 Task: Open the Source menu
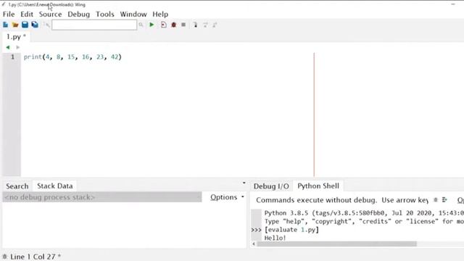point(50,14)
